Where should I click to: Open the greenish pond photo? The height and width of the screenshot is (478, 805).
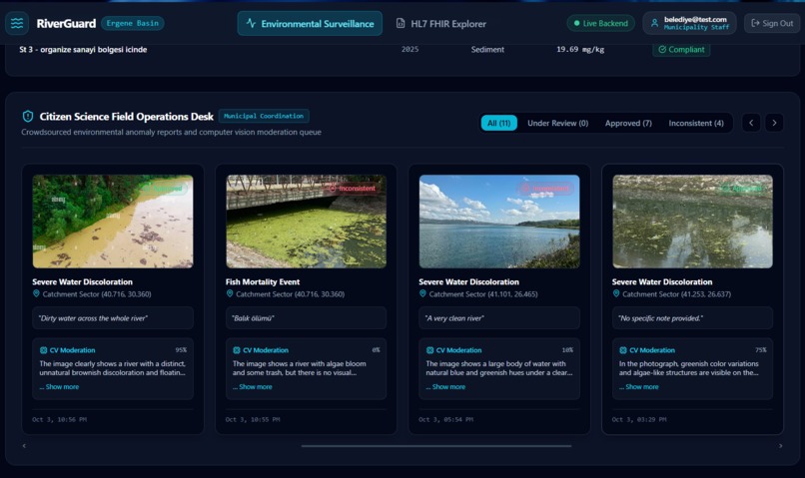click(x=692, y=222)
